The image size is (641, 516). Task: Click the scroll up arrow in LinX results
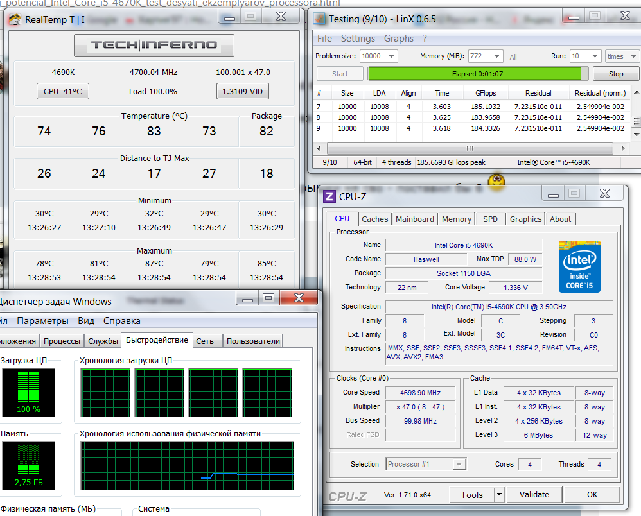pos(636,93)
